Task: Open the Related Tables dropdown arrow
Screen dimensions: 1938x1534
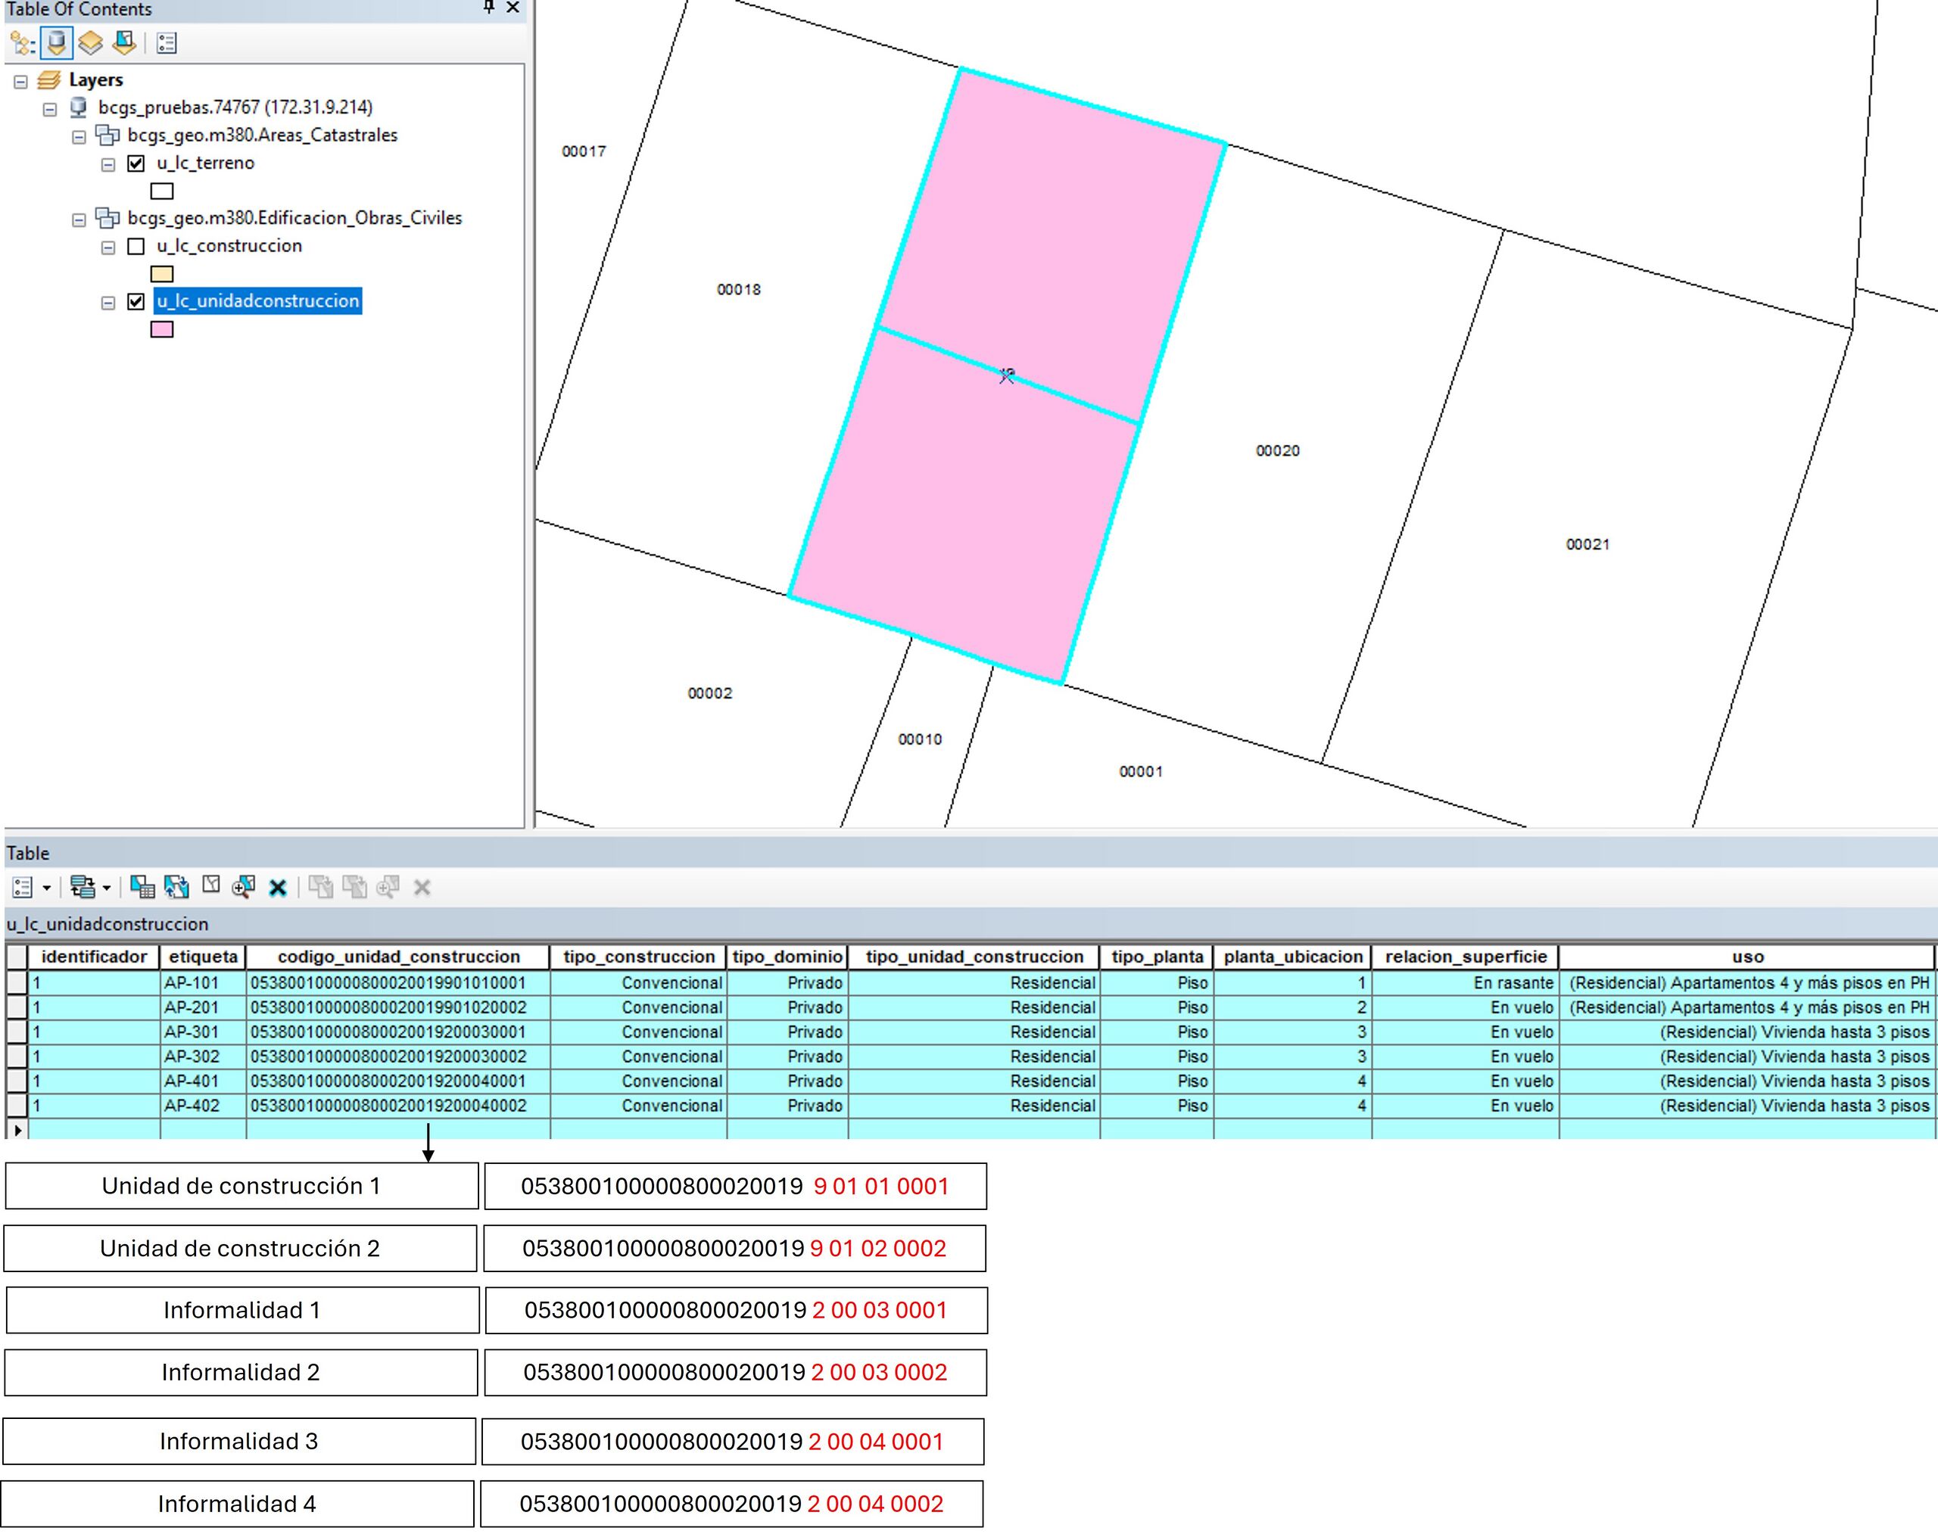Action: pos(107,888)
